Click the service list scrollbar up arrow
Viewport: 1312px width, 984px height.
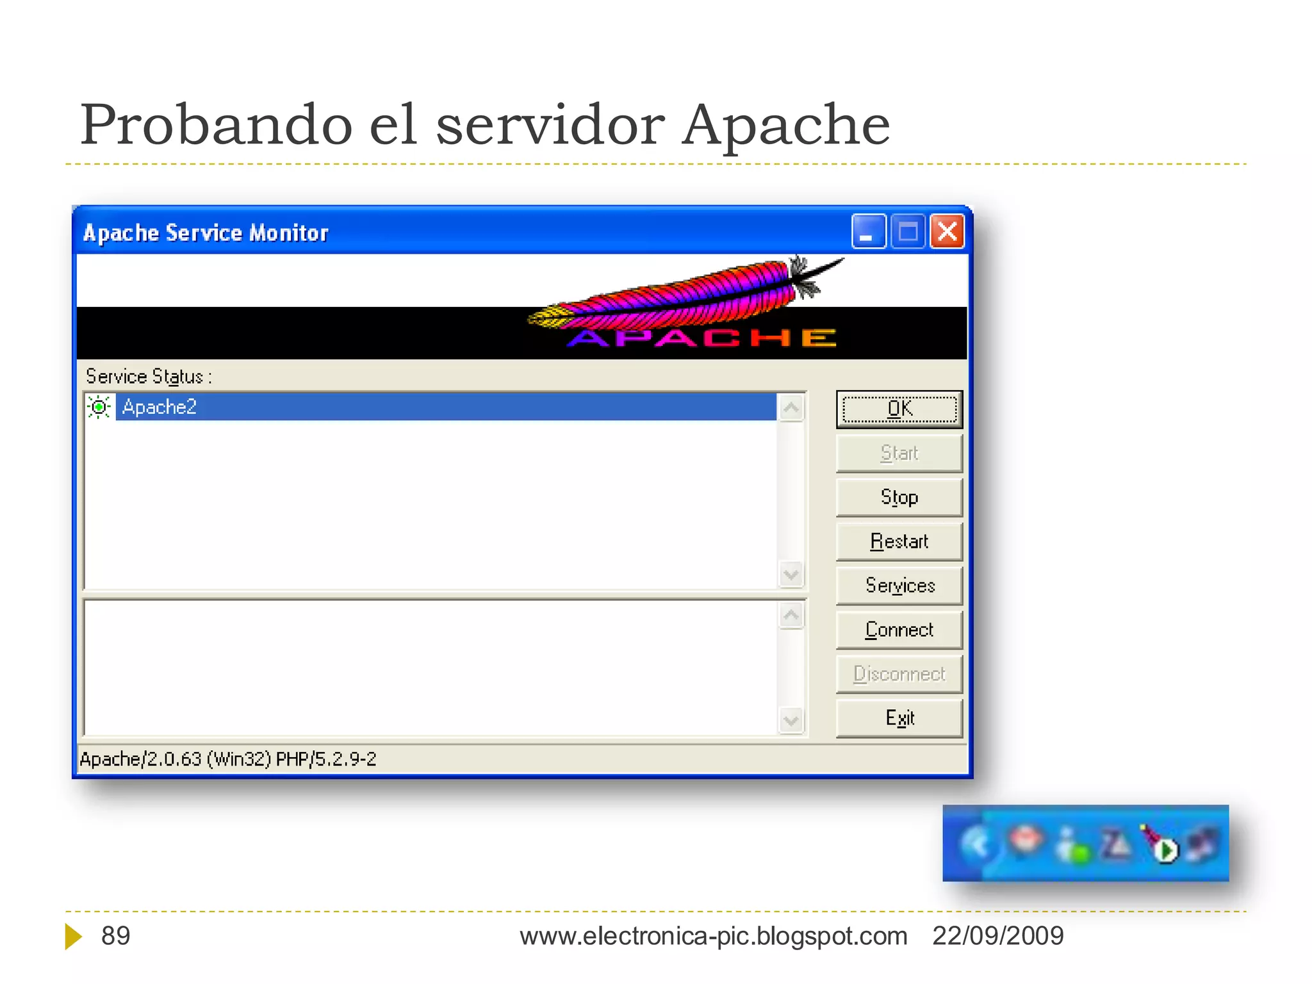(x=792, y=408)
